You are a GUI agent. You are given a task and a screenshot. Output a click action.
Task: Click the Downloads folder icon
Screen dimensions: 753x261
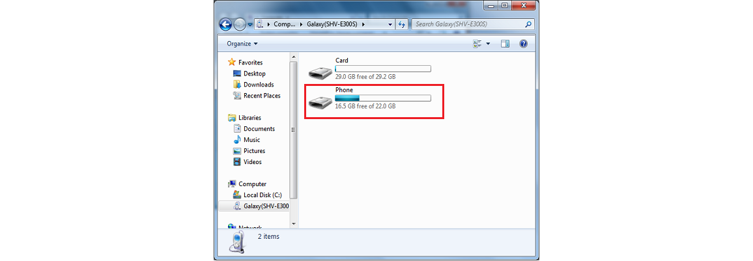tap(236, 85)
